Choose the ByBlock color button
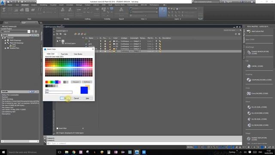The height and width of the screenshot is (155, 275). [87, 82]
